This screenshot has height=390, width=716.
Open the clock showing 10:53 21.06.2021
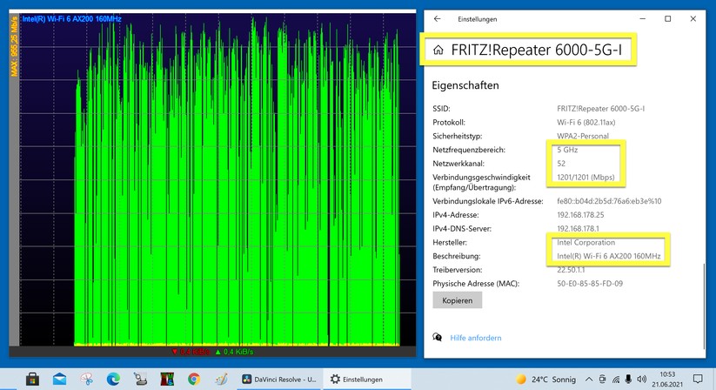667,379
